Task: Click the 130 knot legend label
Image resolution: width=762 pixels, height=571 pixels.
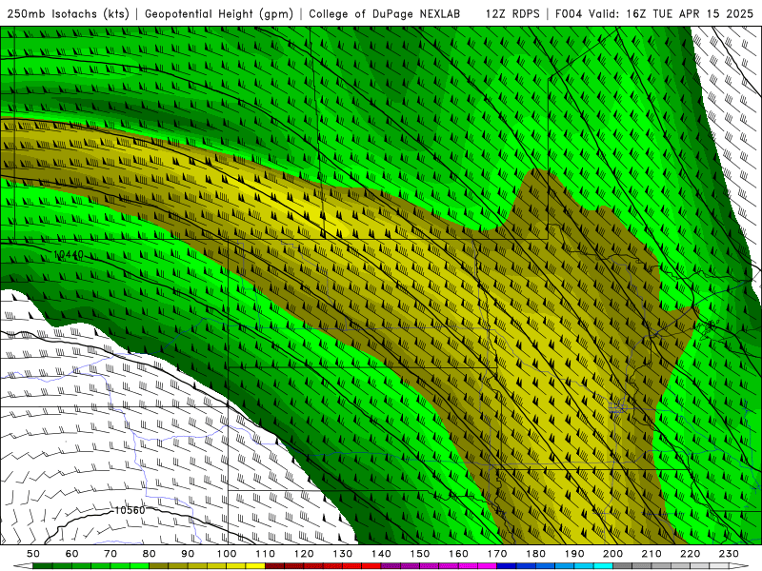Action: point(343,554)
